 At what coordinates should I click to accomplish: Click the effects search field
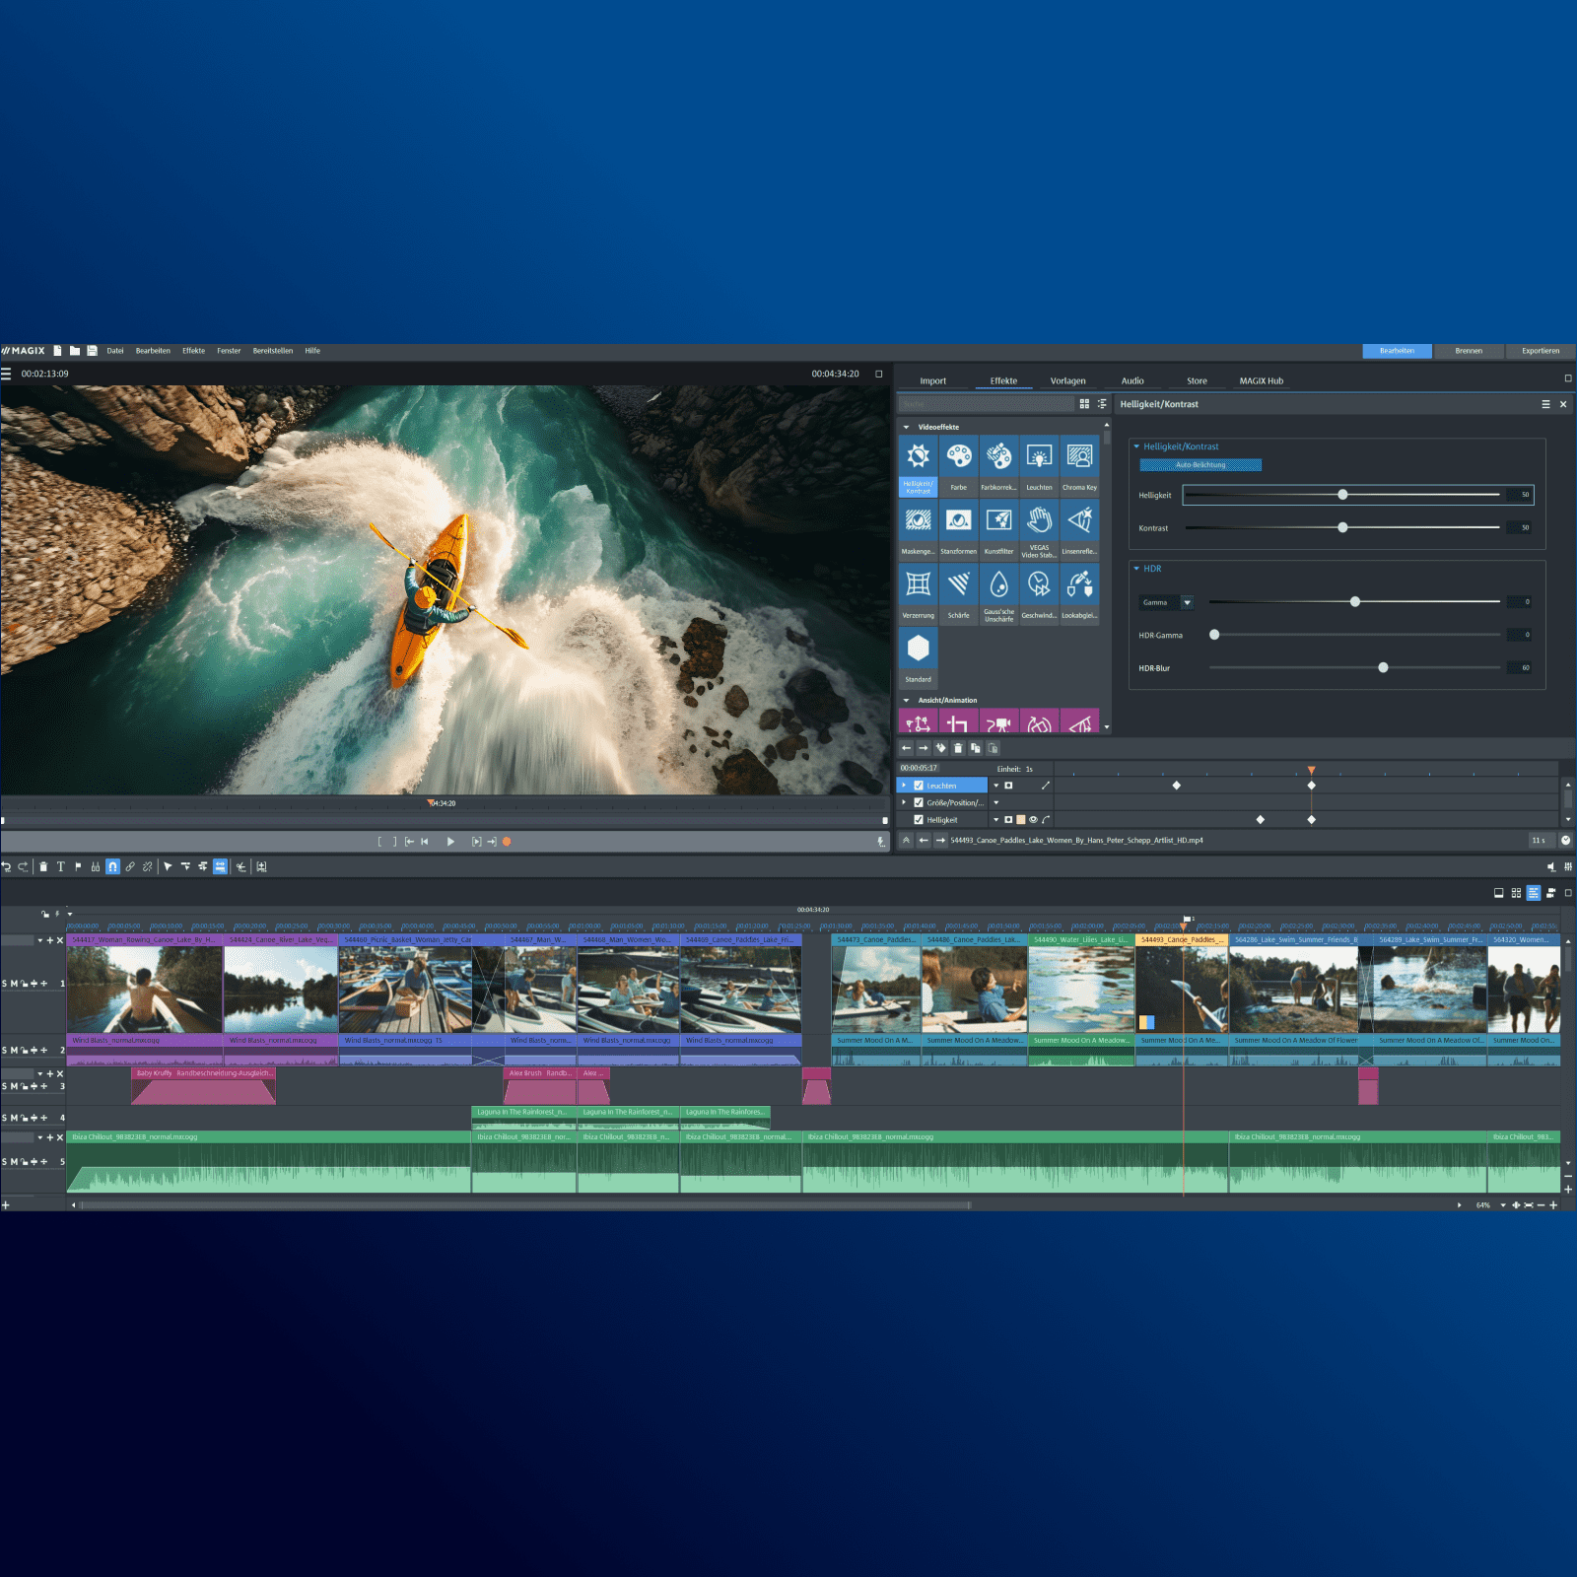click(x=986, y=404)
